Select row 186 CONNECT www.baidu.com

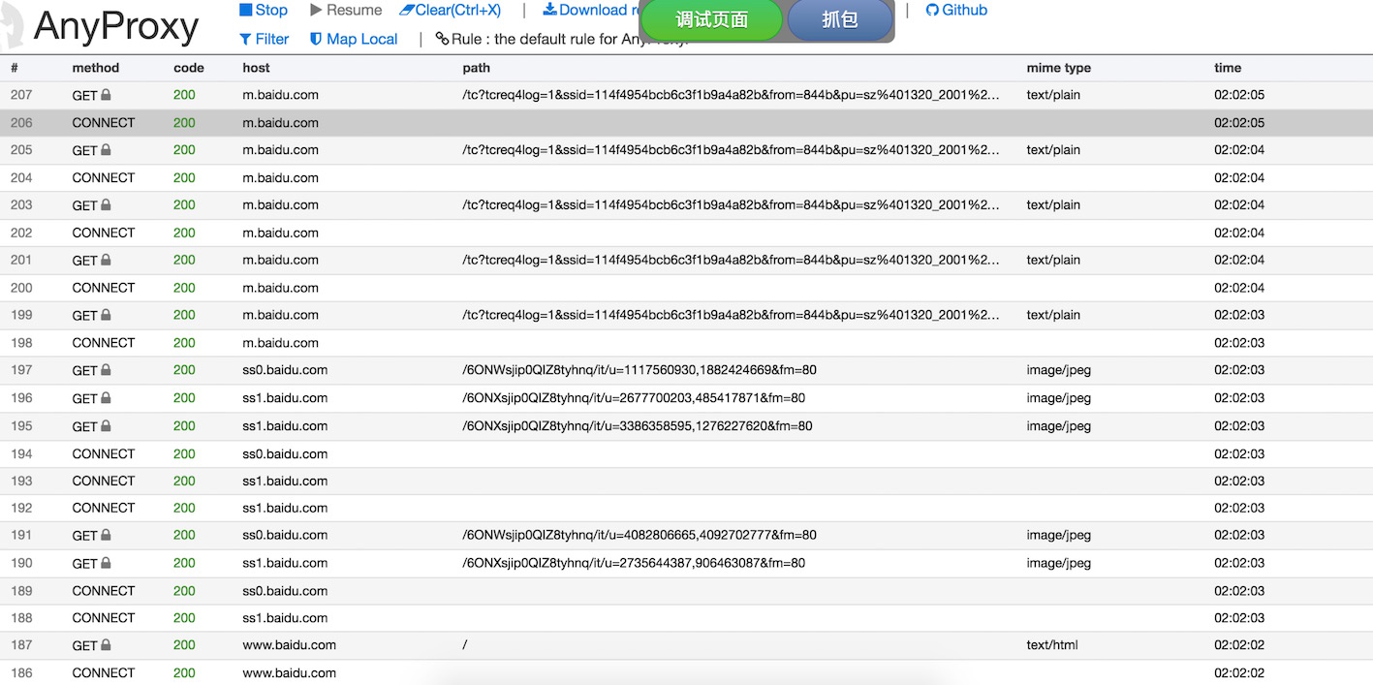pyautogui.click(x=686, y=672)
